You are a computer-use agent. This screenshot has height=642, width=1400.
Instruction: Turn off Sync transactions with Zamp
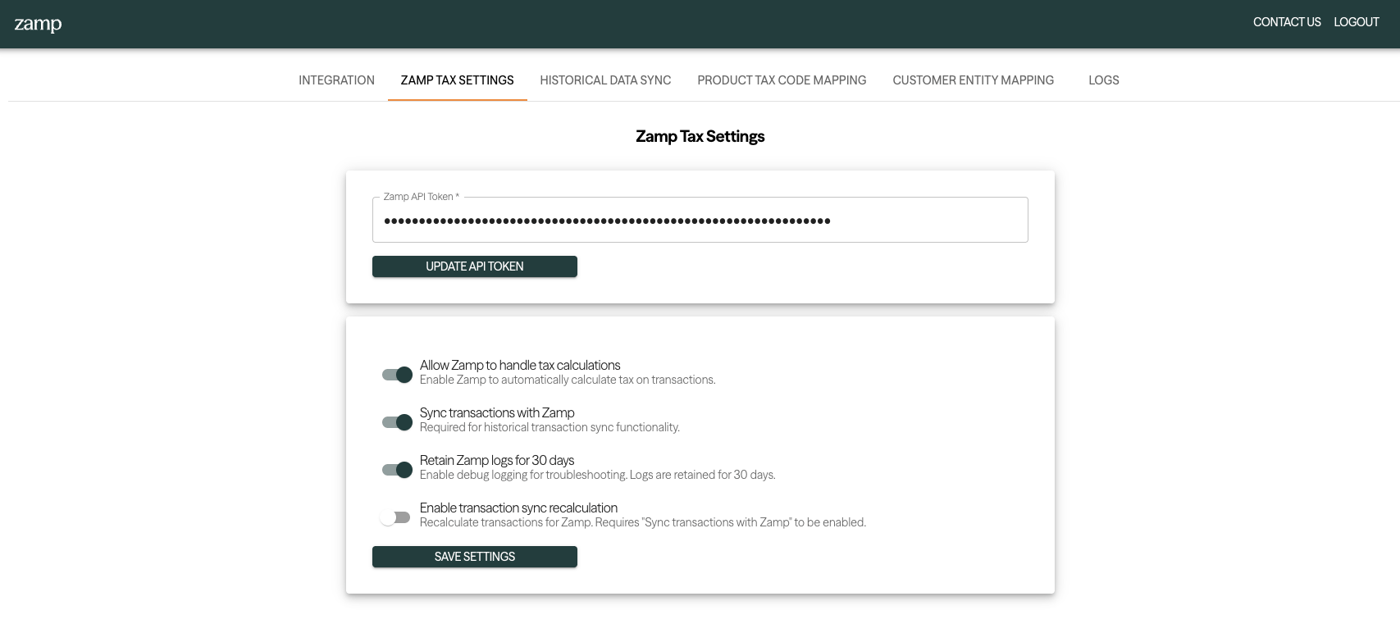pos(397,422)
